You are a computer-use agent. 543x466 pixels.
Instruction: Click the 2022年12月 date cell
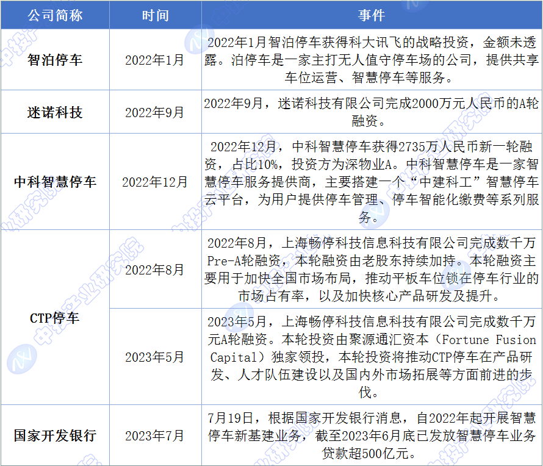point(155,182)
